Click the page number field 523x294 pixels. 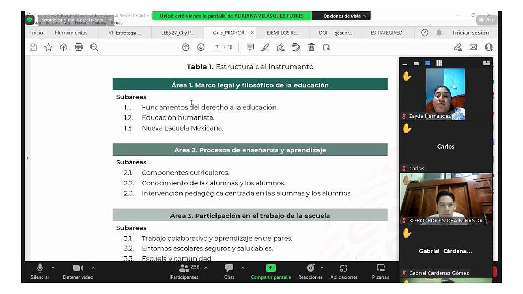coord(217,47)
